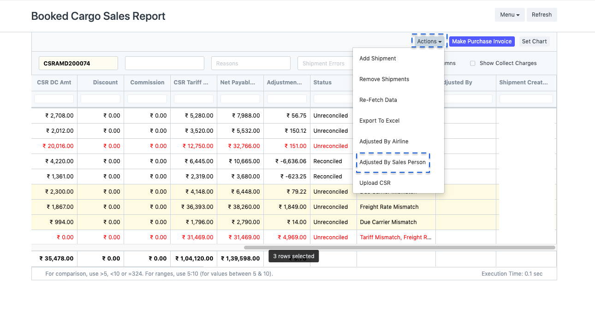Select the ₹ -6,636.06 adjustment cell
The image size is (595, 331).
tap(287, 161)
